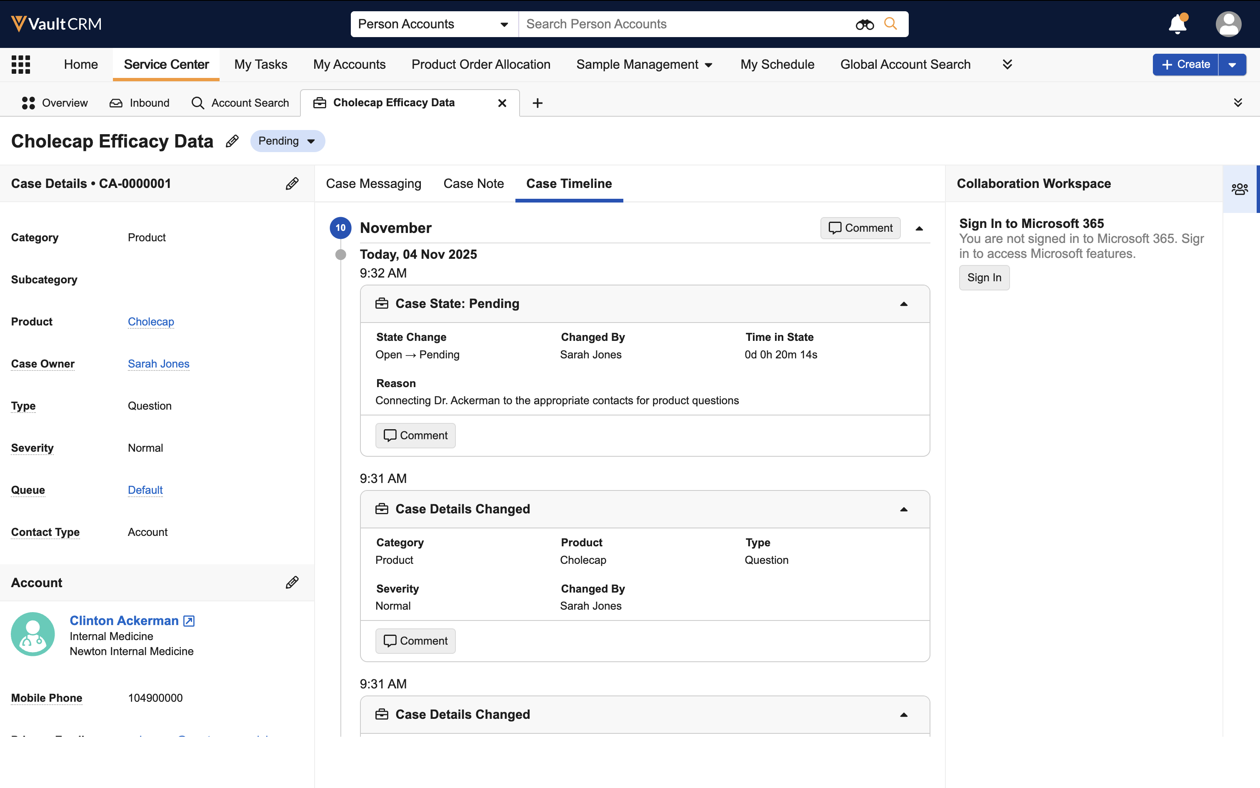Edit case title with pencil icon
Viewport: 1260px width, 788px height.
(232, 141)
